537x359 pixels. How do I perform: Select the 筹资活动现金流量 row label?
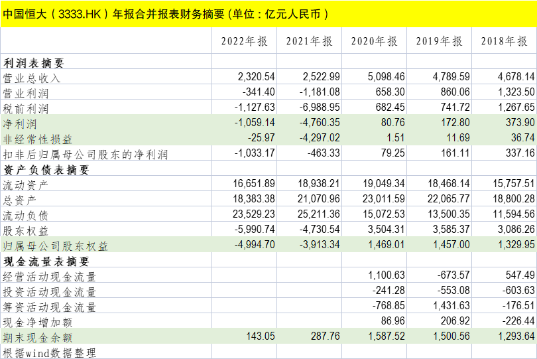49,307
